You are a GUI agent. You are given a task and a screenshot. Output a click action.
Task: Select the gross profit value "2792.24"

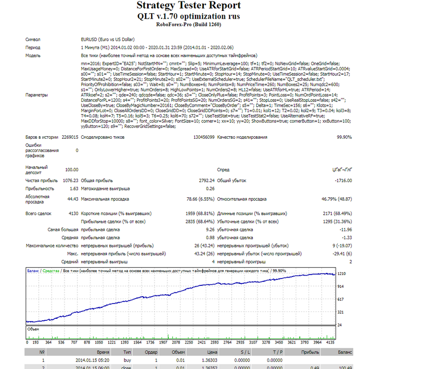coord(207,181)
